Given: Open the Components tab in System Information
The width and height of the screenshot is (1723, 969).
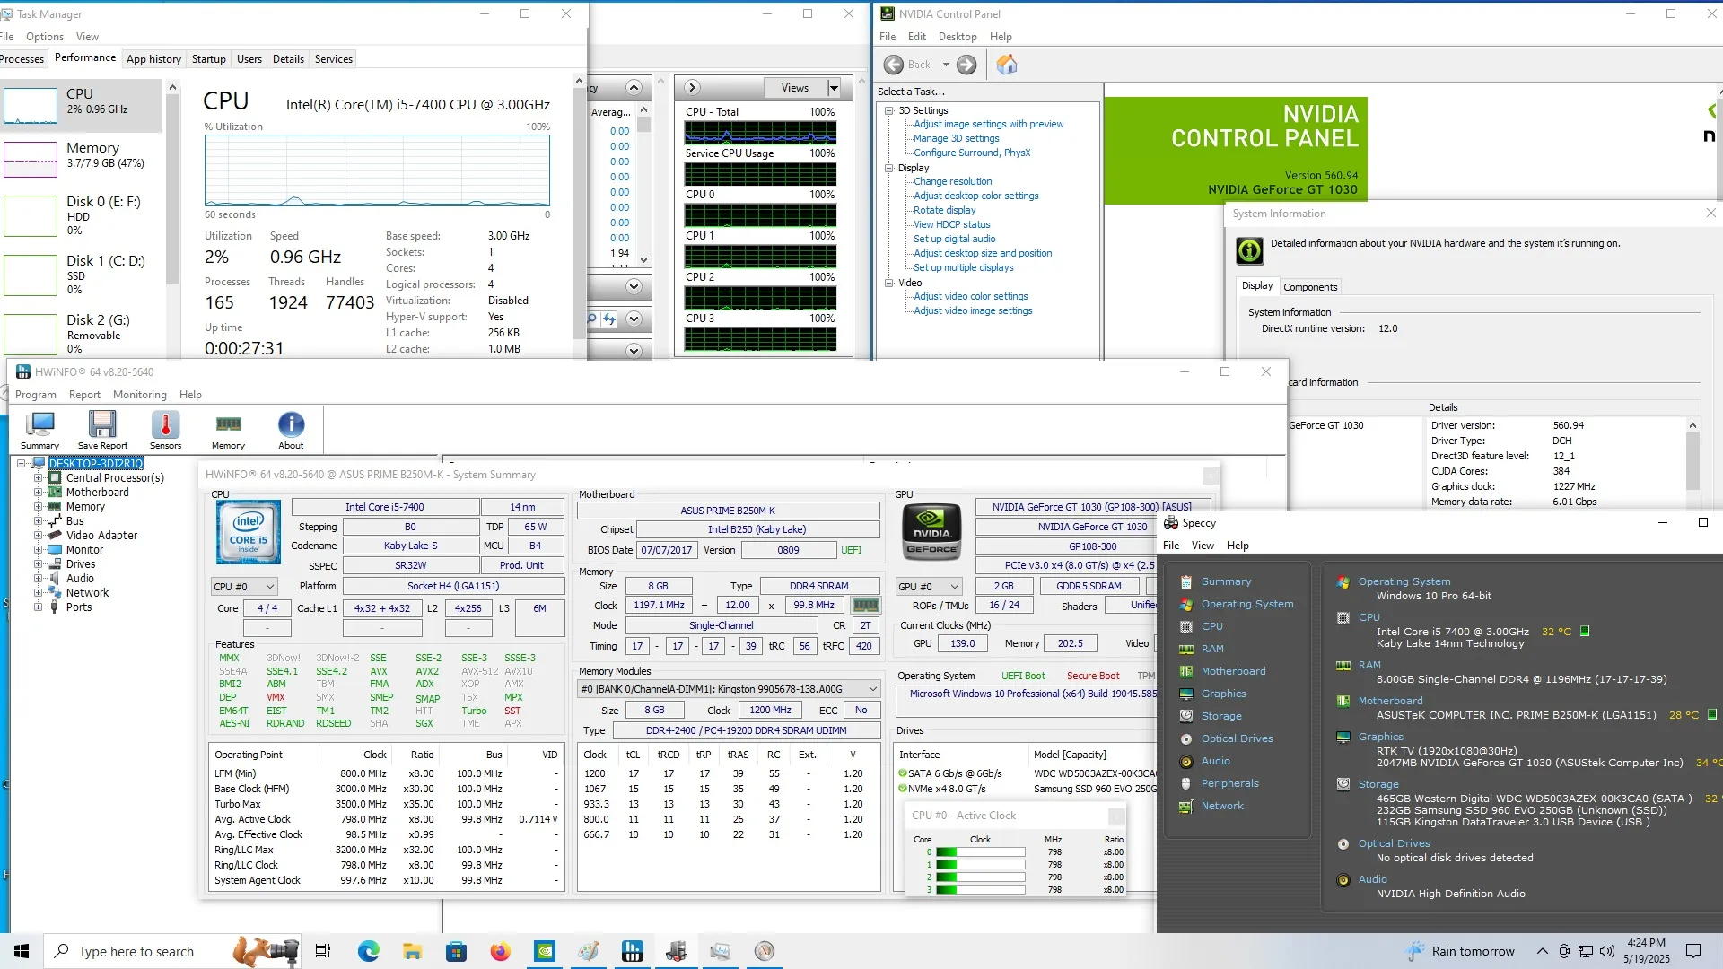Looking at the screenshot, I should coord(1310,287).
